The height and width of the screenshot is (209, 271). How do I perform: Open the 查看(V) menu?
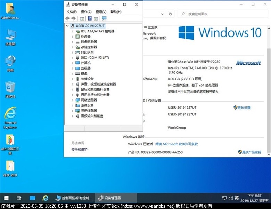click(x=101, y=12)
